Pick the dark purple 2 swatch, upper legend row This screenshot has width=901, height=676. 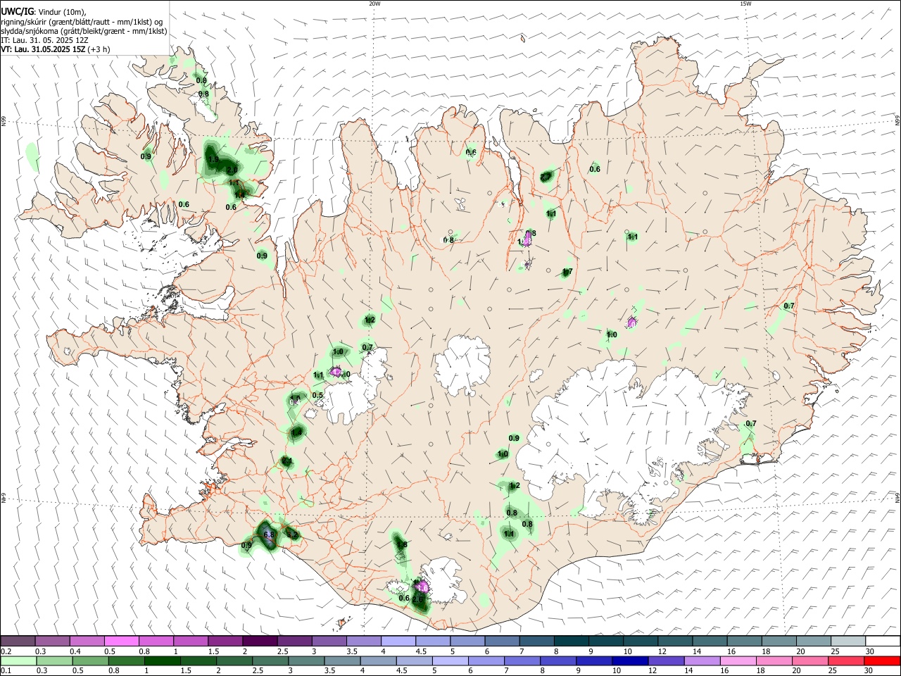[x=260, y=641]
